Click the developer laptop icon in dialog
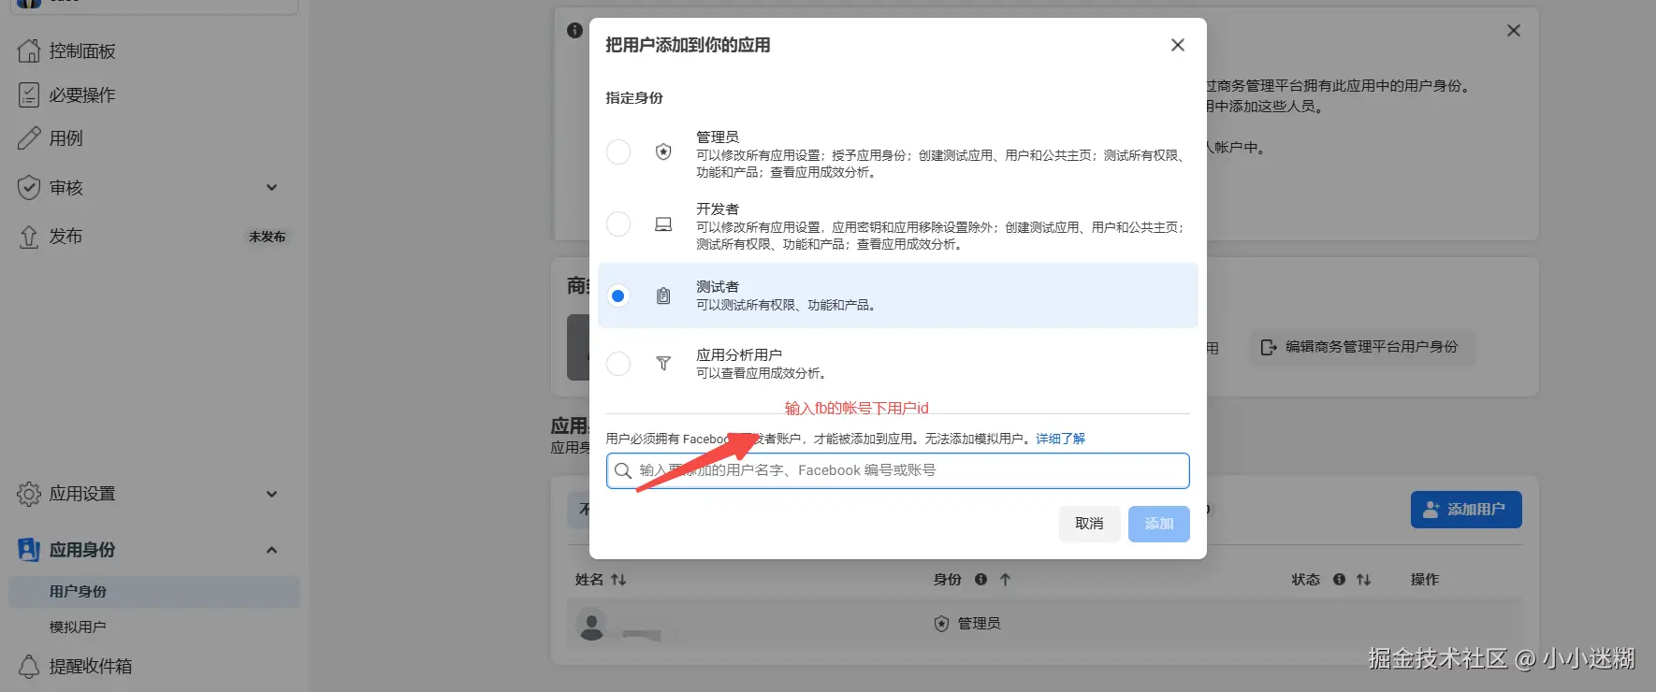Viewport: 1656px width, 692px height. coord(663,224)
